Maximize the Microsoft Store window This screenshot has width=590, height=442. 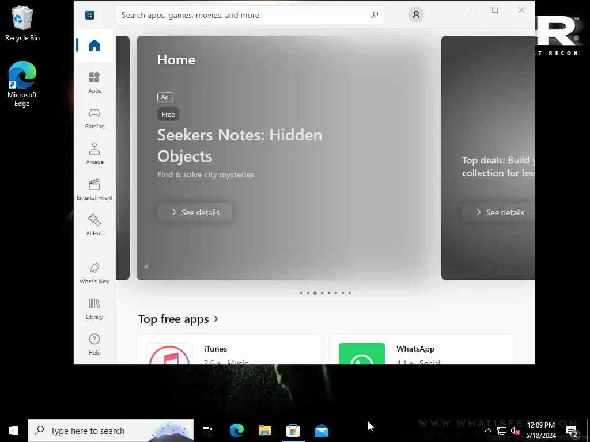pos(495,10)
